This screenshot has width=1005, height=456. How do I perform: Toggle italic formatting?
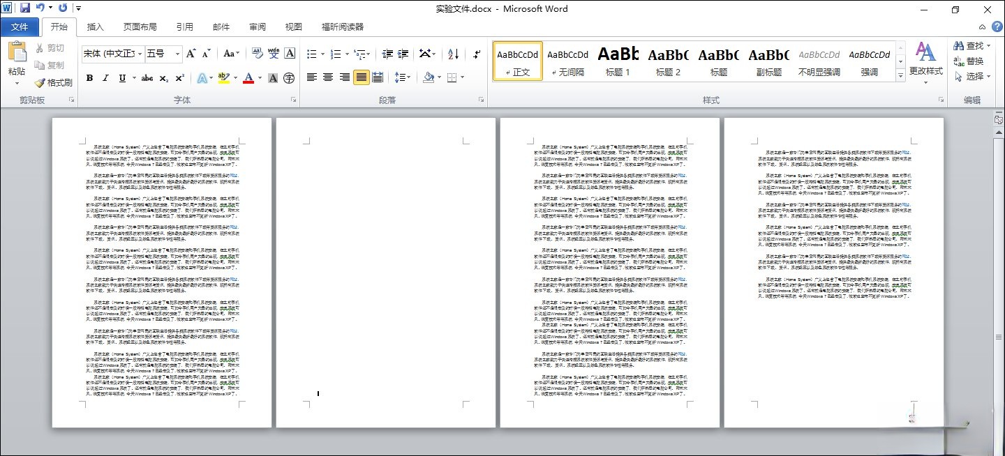click(105, 78)
